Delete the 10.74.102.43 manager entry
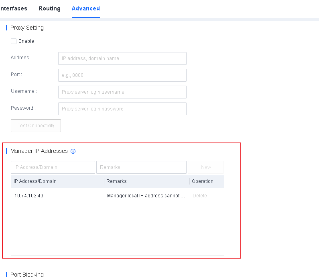Viewport: 319px width, 277px height. (199, 196)
